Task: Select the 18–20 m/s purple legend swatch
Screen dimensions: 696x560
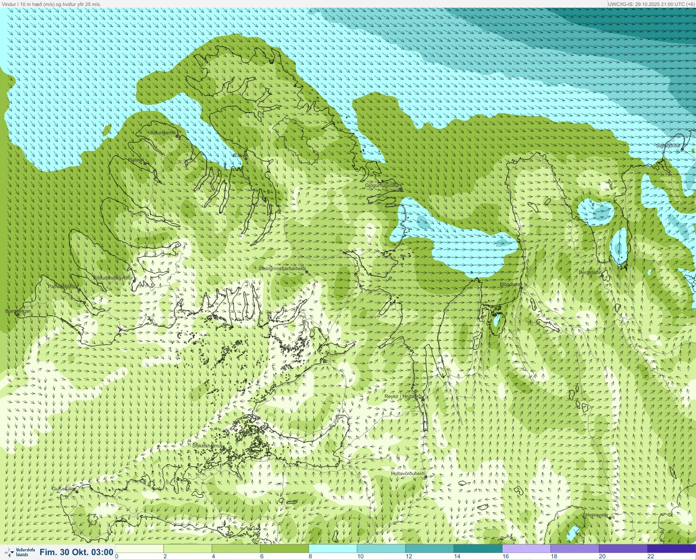Action: (575, 549)
